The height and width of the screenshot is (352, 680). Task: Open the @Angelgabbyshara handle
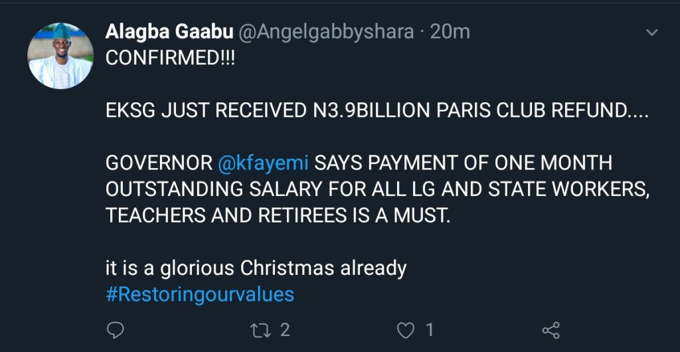click(x=325, y=32)
